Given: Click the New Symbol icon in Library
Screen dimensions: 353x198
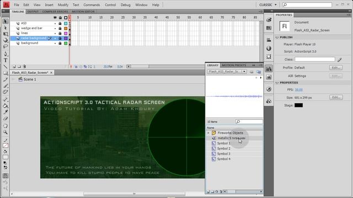Looking at the screenshot, I should pyautogui.click(x=208, y=192).
